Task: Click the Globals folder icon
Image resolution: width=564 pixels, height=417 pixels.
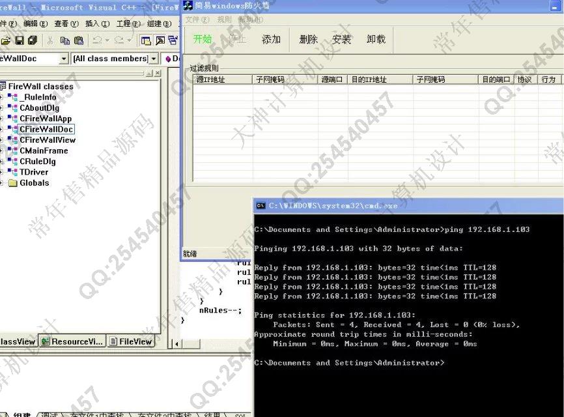Action: pyautogui.click(x=12, y=183)
